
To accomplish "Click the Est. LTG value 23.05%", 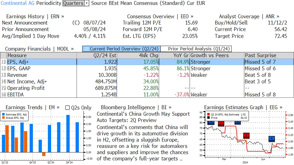I will [190, 36].
